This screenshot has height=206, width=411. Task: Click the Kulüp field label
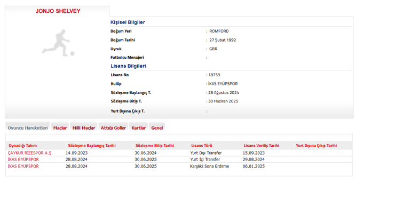pos(116,84)
